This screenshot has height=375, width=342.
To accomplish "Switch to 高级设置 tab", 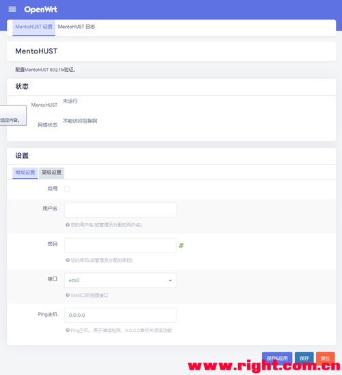I will (51, 172).
